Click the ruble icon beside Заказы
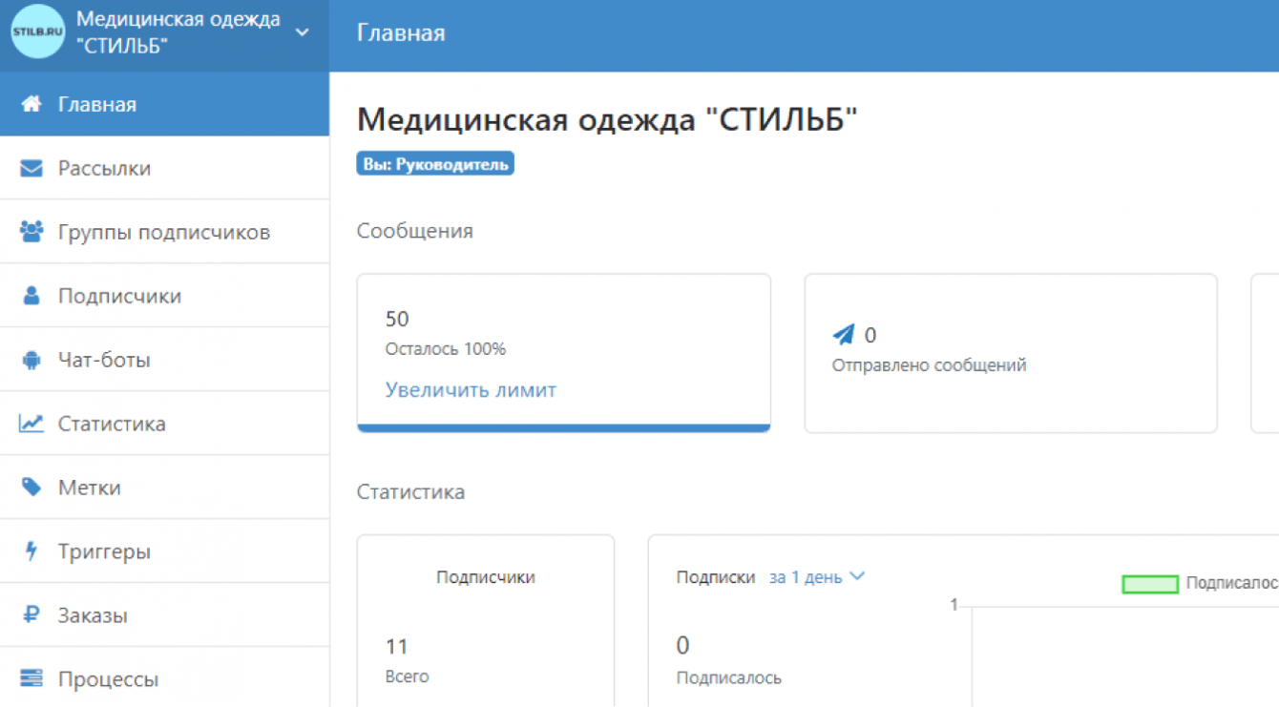This screenshot has height=707, width=1279. pos(31,615)
